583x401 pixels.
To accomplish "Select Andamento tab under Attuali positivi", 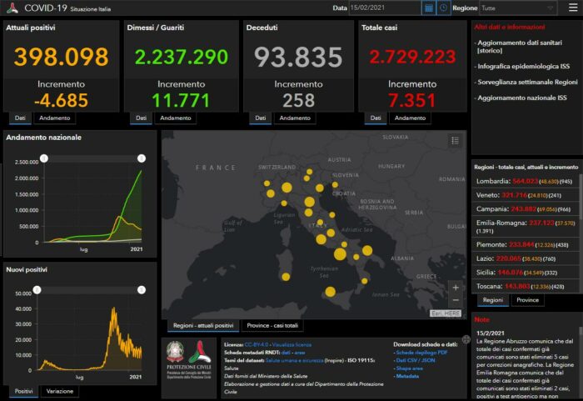I will tap(55, 118).
